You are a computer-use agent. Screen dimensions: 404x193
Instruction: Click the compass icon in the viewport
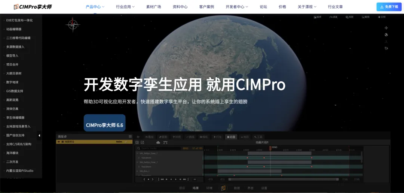click(x=73, y=24)
